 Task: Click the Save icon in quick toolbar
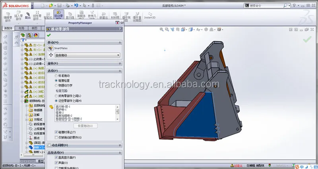coord(59,6)
